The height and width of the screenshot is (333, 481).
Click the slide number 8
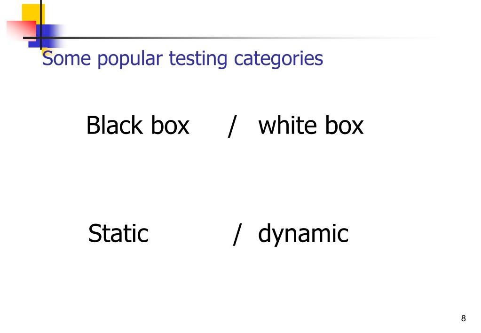tap(463, 318)
